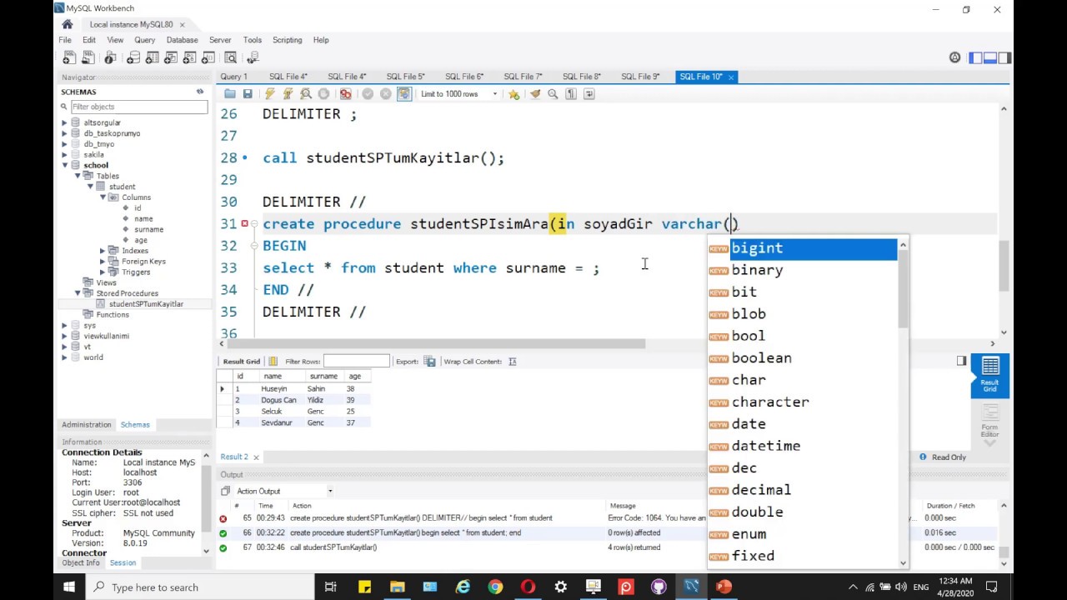Toggle word wrapping in editor
Image resolution: width=1067 pixels, height=600 pixels.
click(589, 94)
